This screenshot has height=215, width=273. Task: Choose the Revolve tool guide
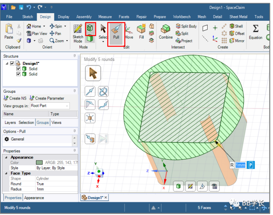click(x=103, y=91)
